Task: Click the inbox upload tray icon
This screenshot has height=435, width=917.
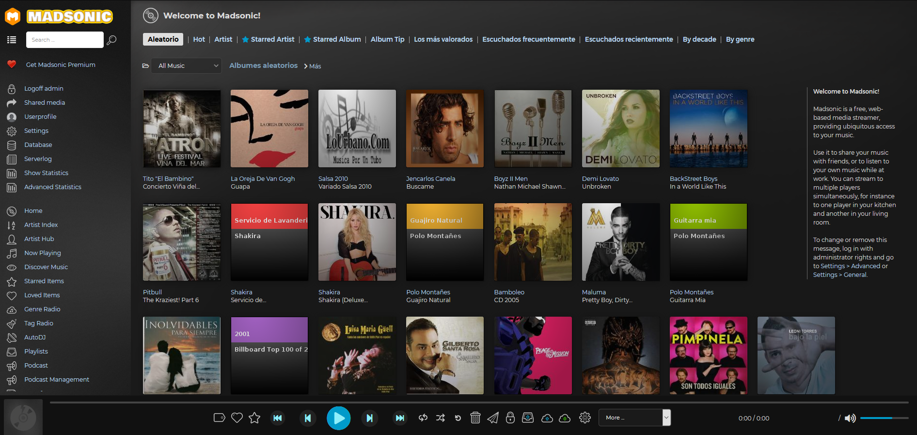Action: click(x=528, y=418)
